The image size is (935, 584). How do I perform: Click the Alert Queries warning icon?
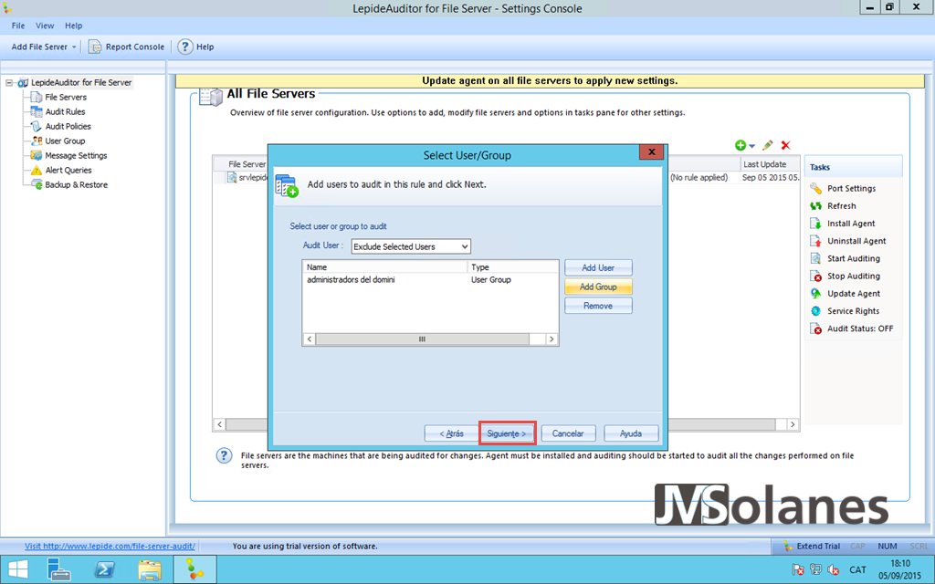[37, 170]
